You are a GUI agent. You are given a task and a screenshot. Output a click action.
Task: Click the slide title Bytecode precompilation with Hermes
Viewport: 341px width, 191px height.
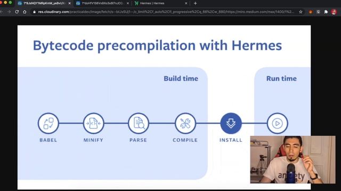(x=157, y=46)
